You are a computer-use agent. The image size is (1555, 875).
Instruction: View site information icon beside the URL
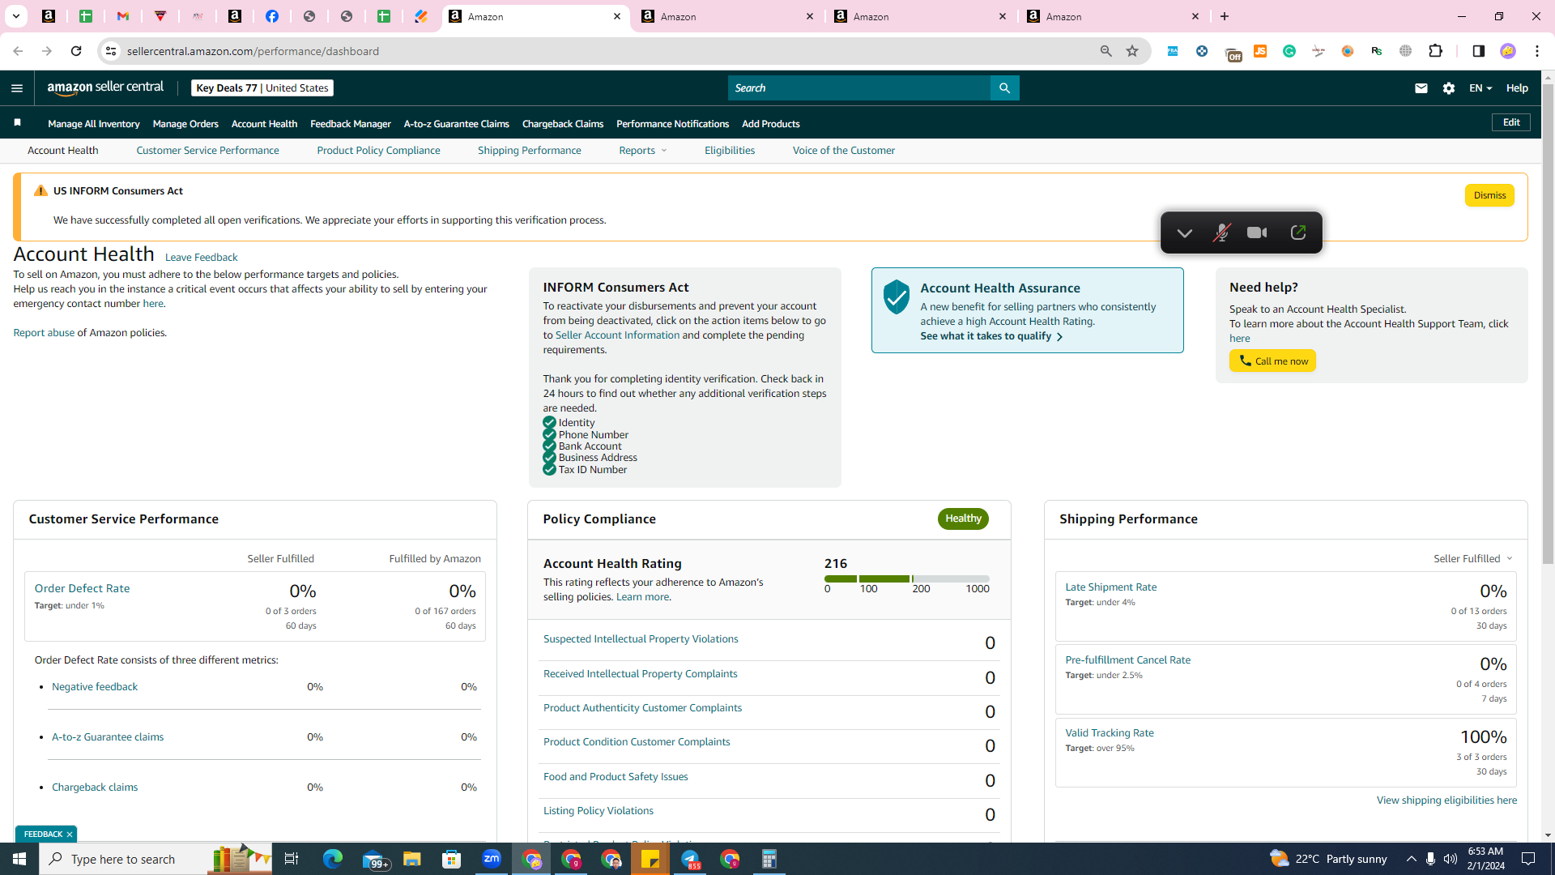click(x=111, y=51)
